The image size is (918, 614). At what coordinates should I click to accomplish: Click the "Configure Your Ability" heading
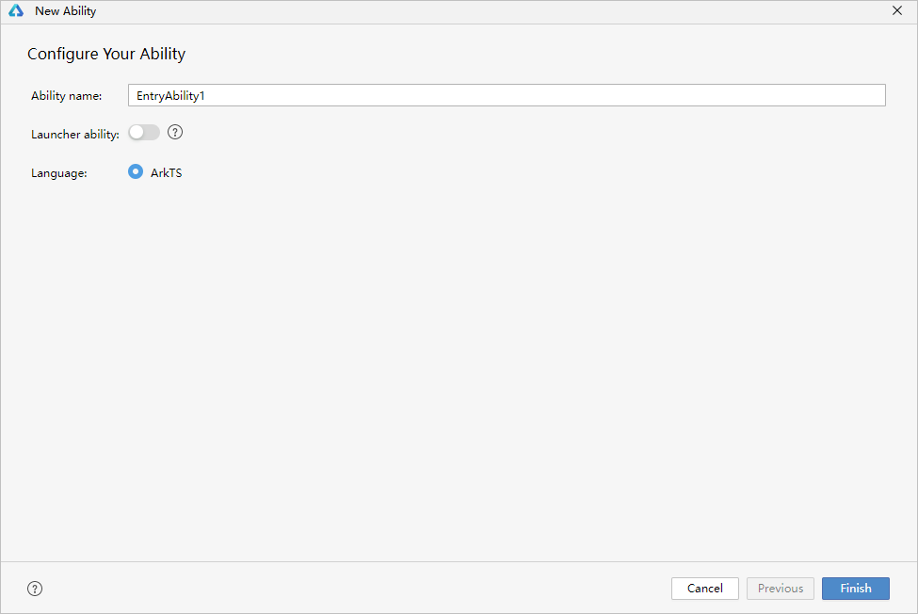106,54
